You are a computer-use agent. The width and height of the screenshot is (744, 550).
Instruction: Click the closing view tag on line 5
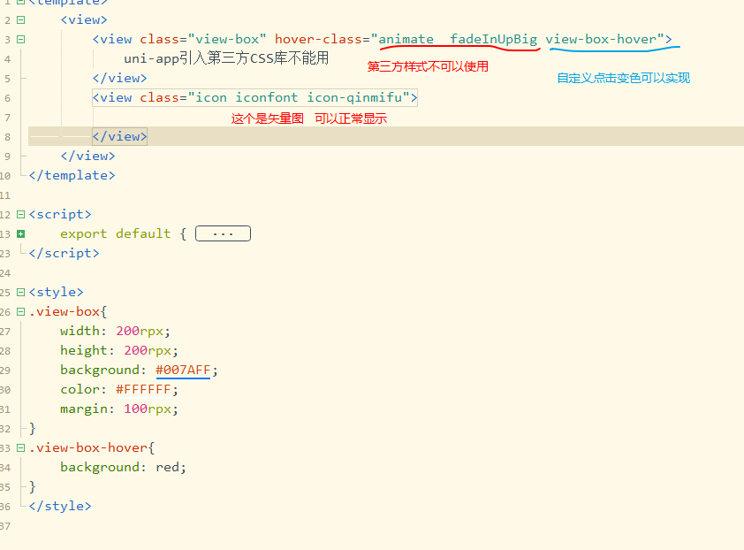[x=119, y=78]
